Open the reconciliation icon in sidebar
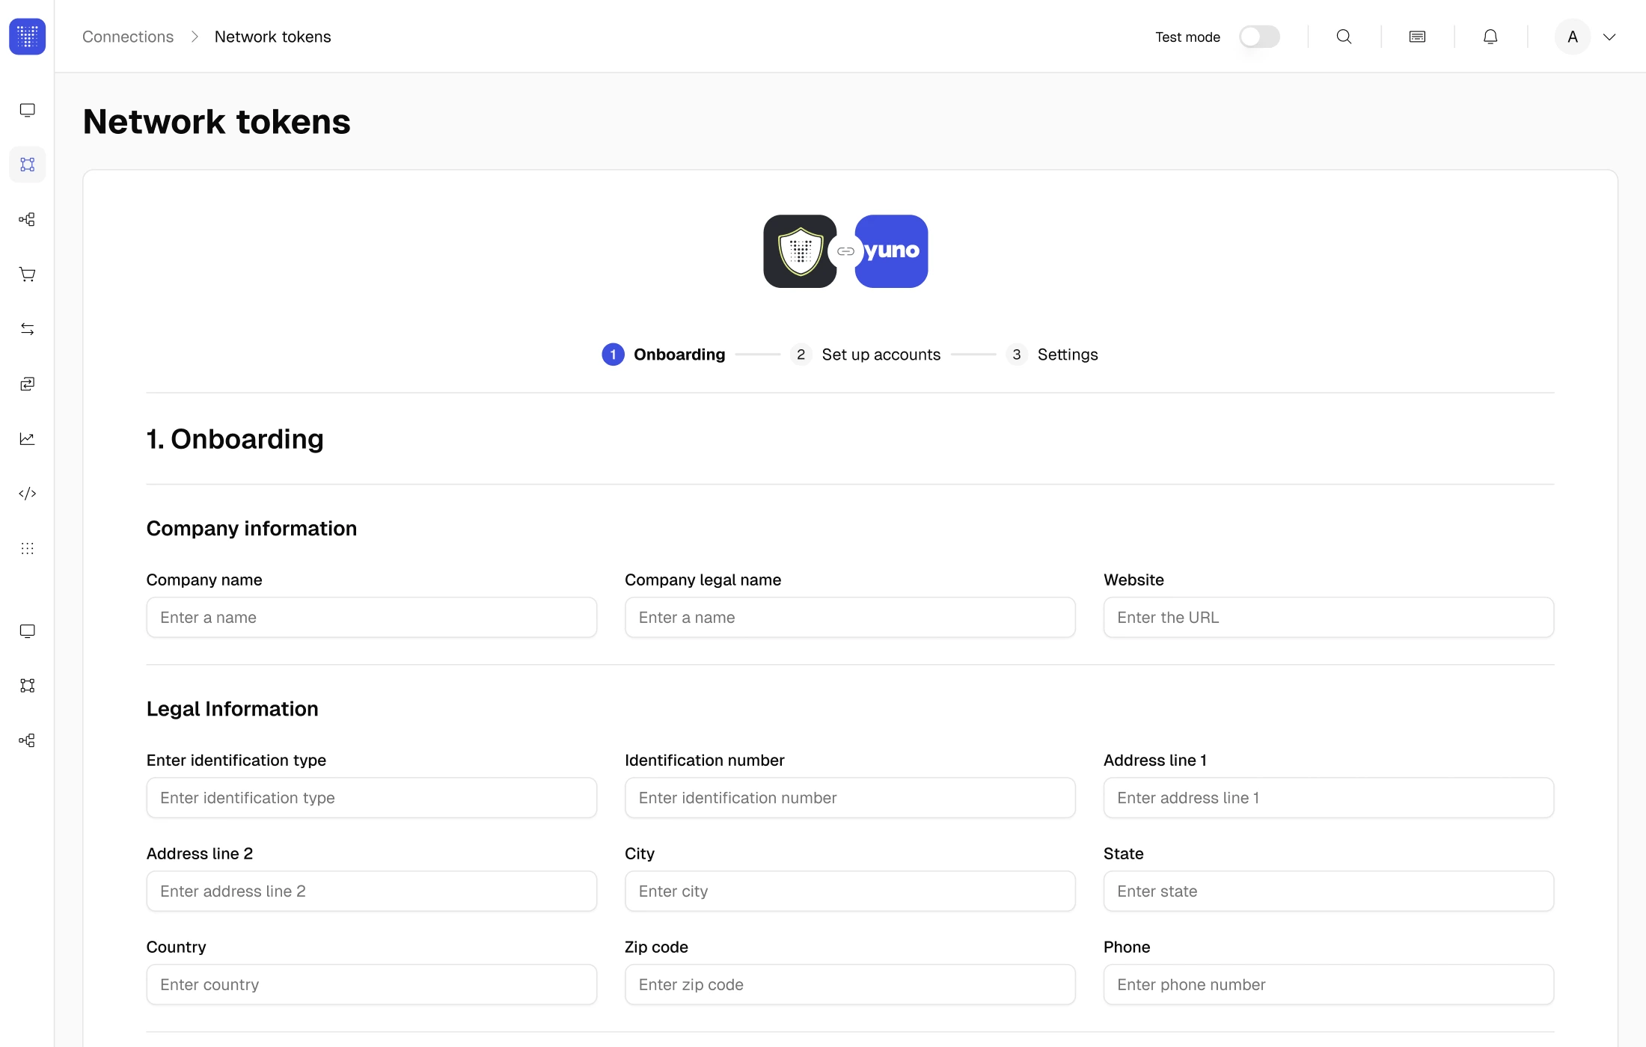 coord(27,384)
